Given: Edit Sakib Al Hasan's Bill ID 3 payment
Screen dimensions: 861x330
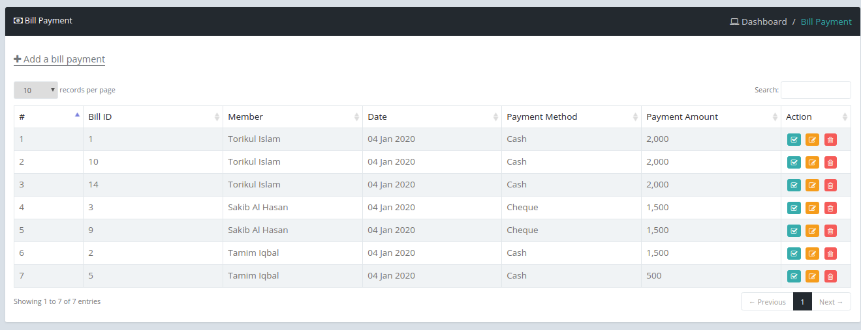Looking at the screenshot, I should point(812,208).
